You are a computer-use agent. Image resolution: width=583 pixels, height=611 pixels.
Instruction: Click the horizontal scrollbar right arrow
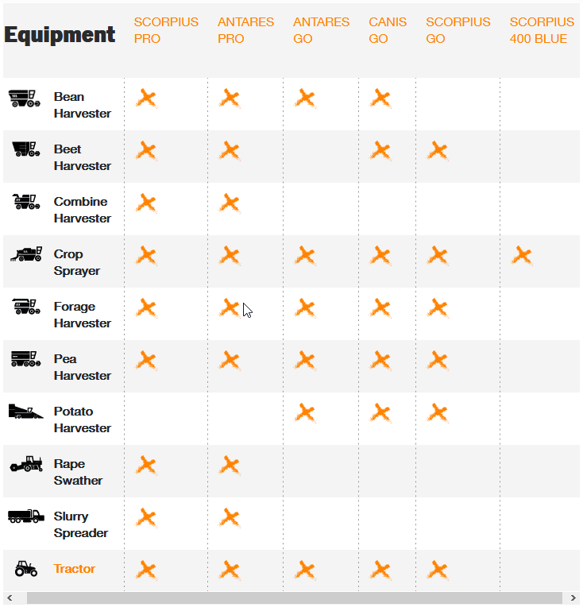point(573,597)
